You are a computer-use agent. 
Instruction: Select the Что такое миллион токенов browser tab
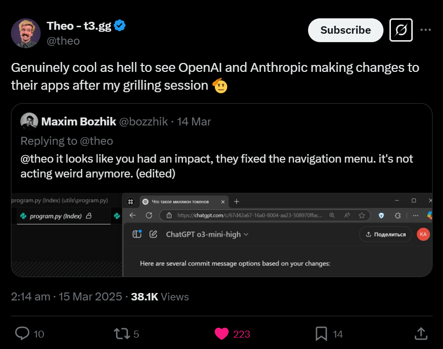[181, 202]
